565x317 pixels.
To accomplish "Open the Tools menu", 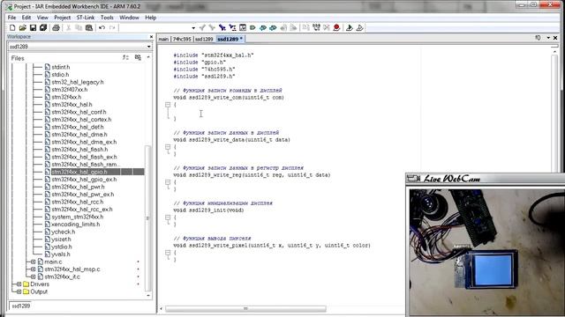I will [x=107, y=18].
